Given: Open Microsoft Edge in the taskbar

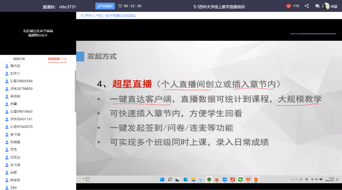Looking at the screenshot, I should [186, 179].
